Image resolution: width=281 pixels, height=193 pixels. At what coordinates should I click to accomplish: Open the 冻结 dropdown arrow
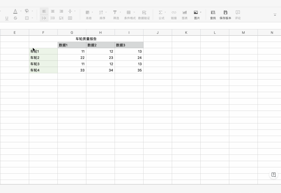(x=92, y=12)
